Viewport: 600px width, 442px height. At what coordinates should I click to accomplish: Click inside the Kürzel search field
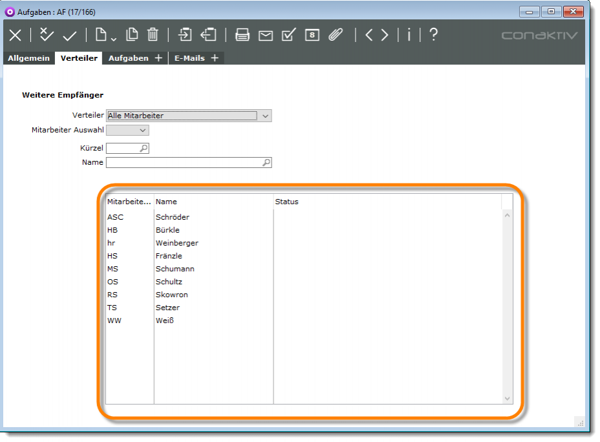[x=123, y=148]
